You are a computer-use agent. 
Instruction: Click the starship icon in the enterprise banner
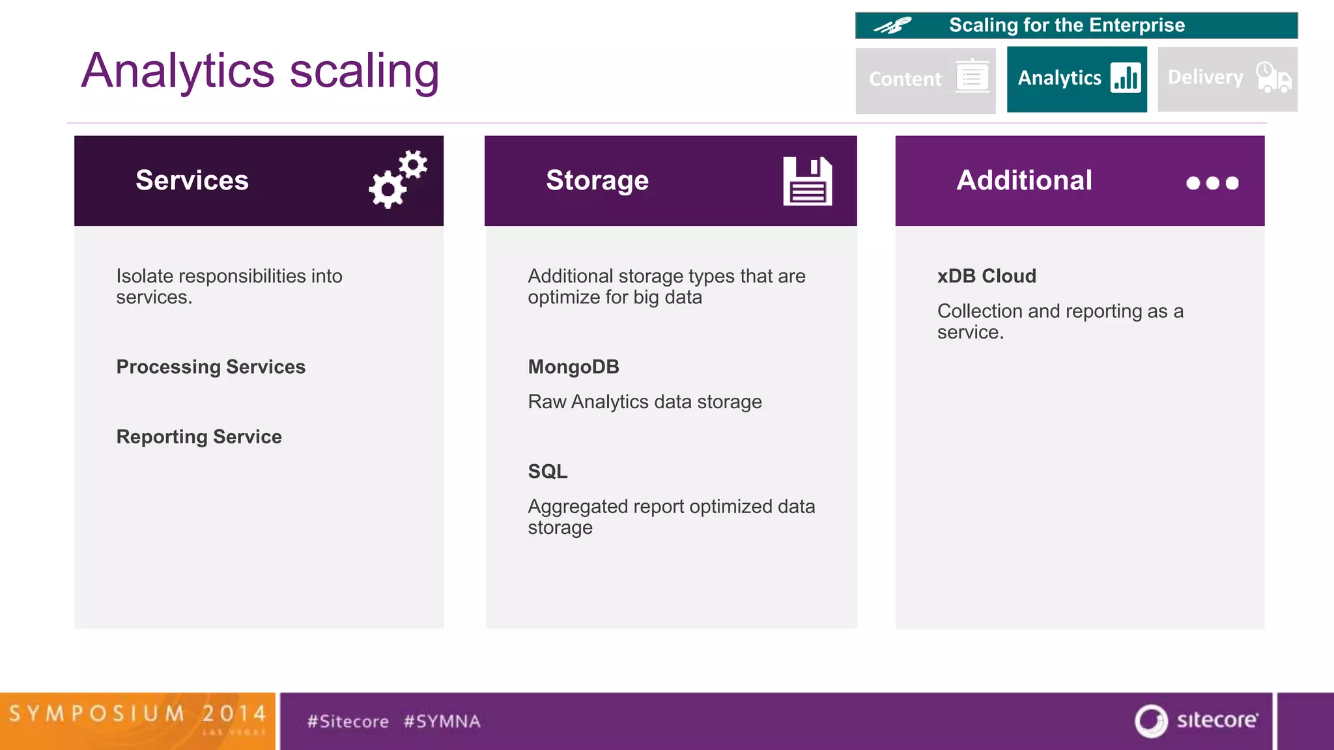(892, 25)
